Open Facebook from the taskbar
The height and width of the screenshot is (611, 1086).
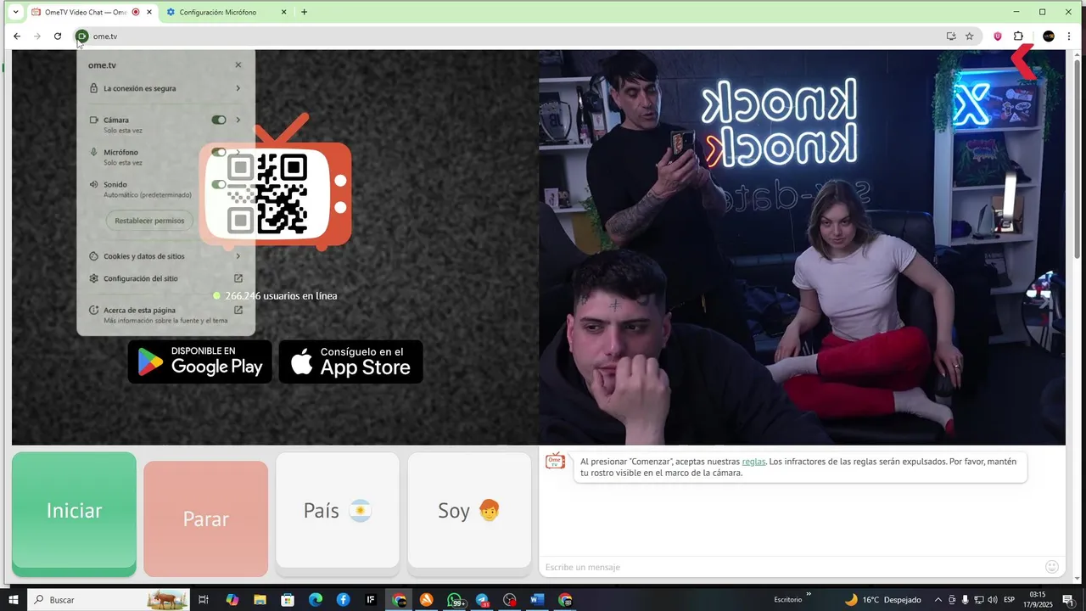(x=343, y=600)
